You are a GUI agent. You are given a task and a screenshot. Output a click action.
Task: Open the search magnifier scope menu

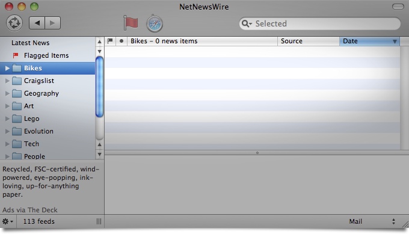[247, 23]
